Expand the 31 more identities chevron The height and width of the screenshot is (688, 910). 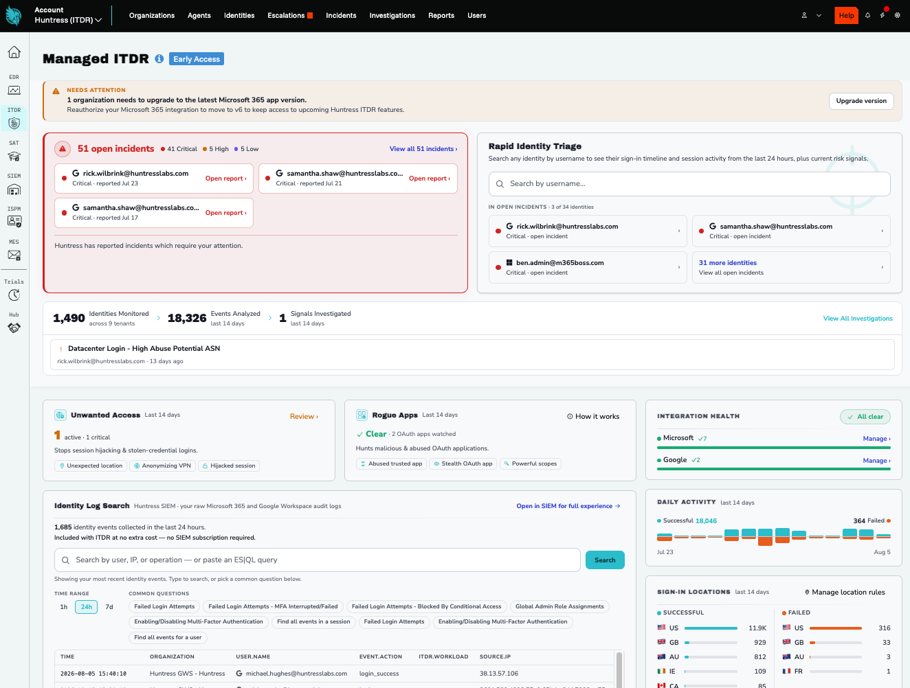tap(883, 267)
